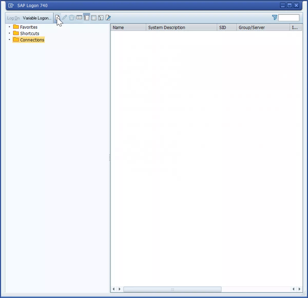Image resolution: width=308 pixels, height=298 pixels.
Task: Click the notepad-with-pen icon in the toolbar
Action: point(108,18)
